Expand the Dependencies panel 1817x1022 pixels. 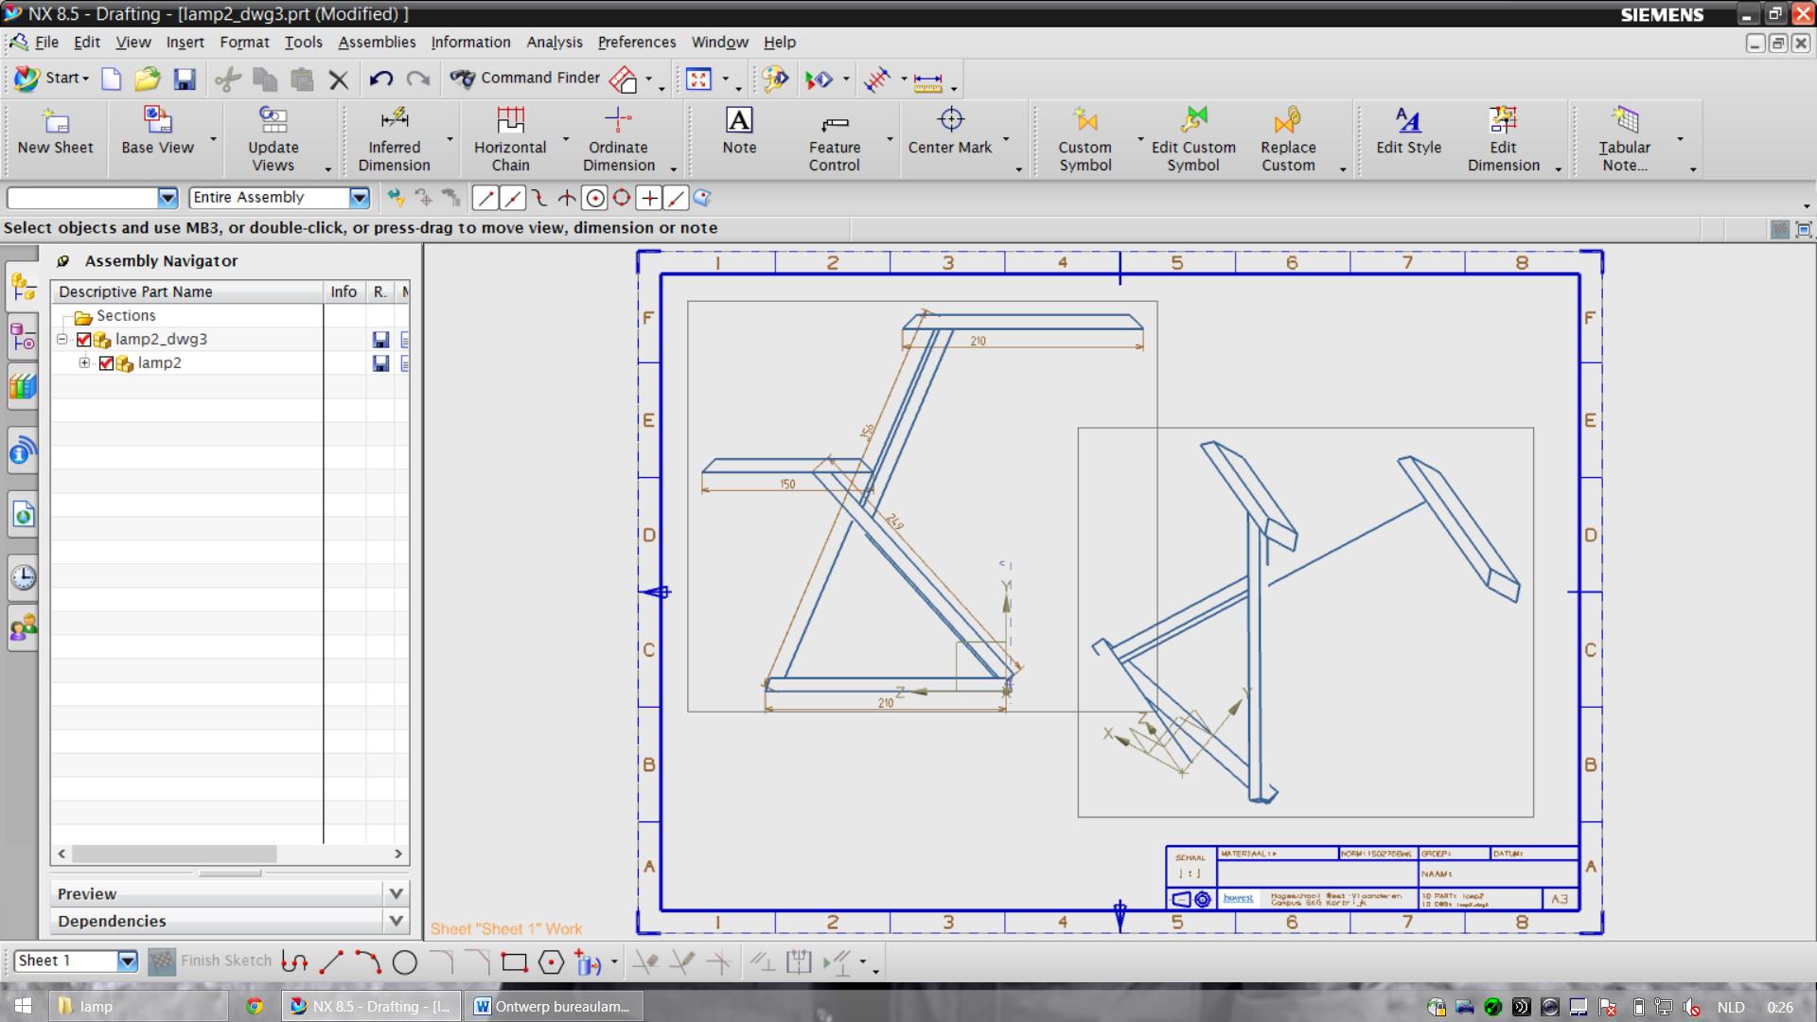(397, 920)
